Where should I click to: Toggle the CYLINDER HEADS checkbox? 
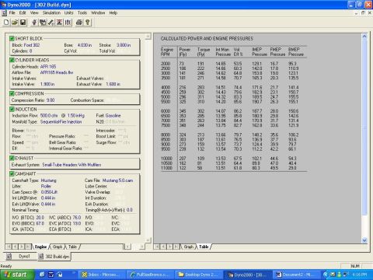click(x=12, y=60)
